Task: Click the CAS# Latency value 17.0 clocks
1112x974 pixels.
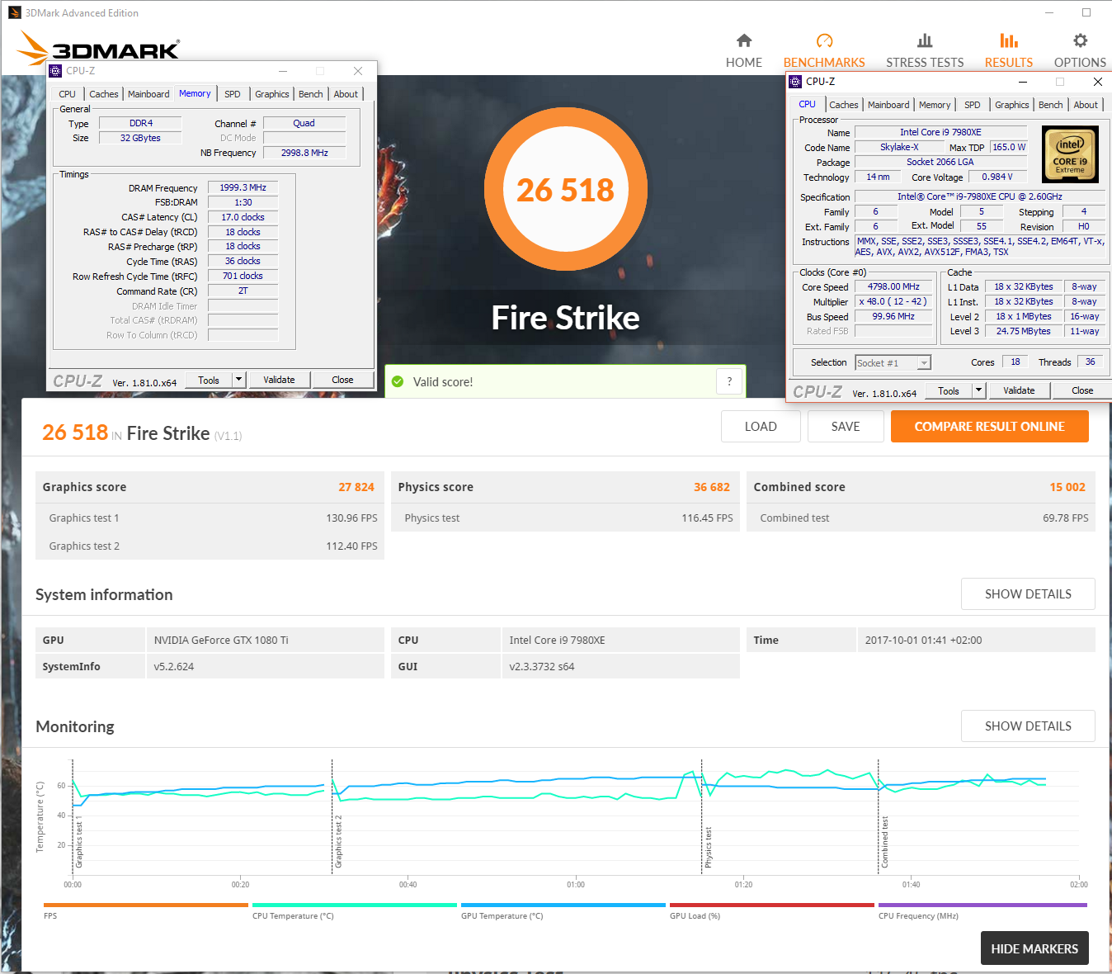Action: pos(243,217)
